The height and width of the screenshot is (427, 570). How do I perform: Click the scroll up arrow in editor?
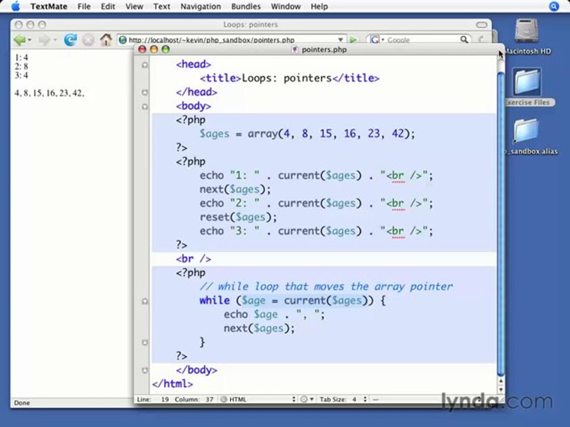tap(501, 381)
